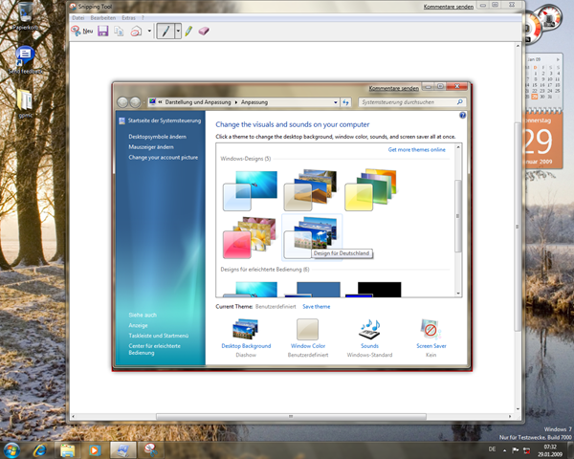Screen dimensions: 574x459
Task: Open the Datei menu
Action: 78,17
